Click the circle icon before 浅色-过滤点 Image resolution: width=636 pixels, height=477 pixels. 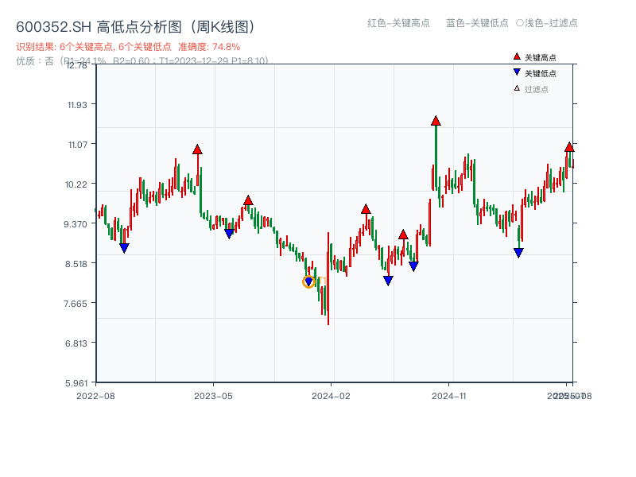(x=520, y=23)
